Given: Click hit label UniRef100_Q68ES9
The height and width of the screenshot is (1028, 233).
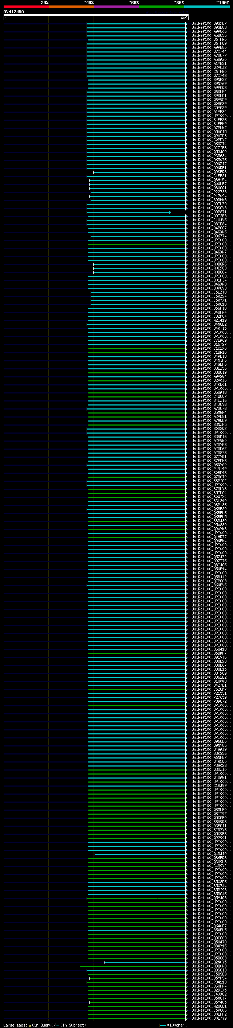Looking at the screenshot, I should pyautogui.click(x=209, y=509).
